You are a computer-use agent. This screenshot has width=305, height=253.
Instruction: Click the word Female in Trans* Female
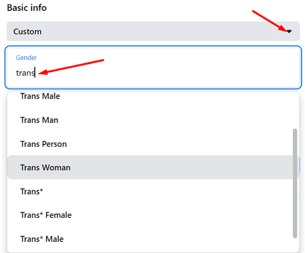coord(59,215)
